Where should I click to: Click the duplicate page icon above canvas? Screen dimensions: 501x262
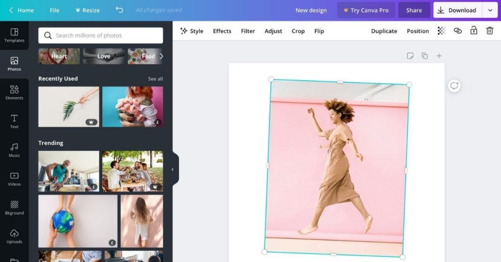(x=425, y=56)
